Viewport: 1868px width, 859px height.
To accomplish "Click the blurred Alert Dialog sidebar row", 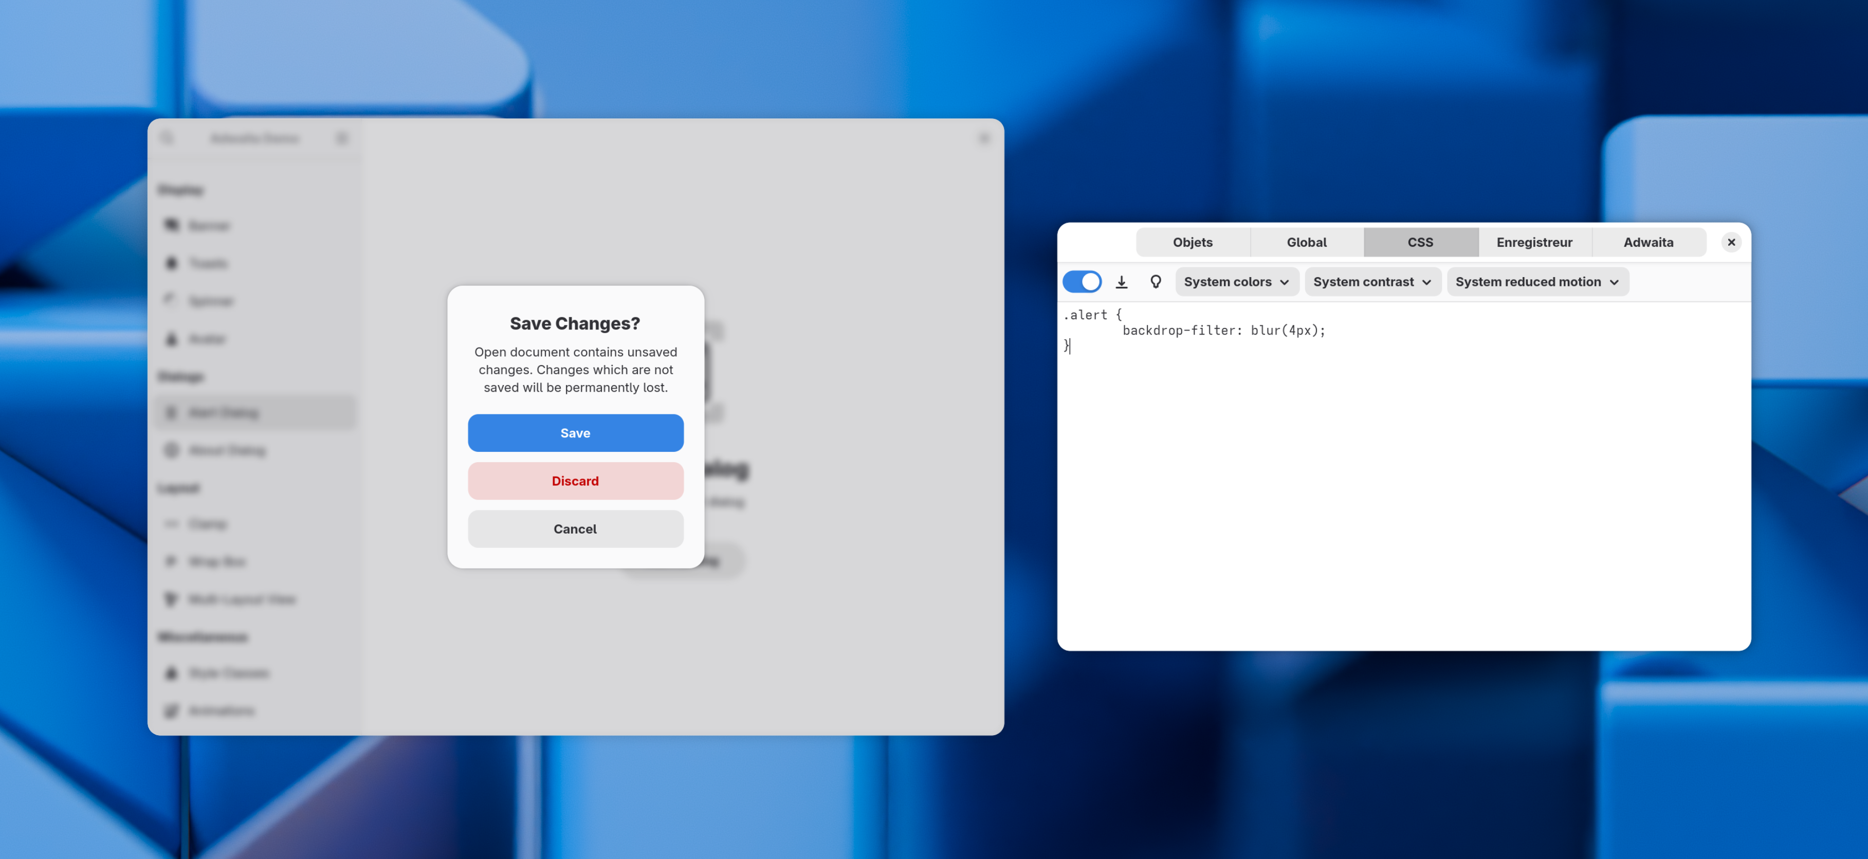I will [255, 412].
